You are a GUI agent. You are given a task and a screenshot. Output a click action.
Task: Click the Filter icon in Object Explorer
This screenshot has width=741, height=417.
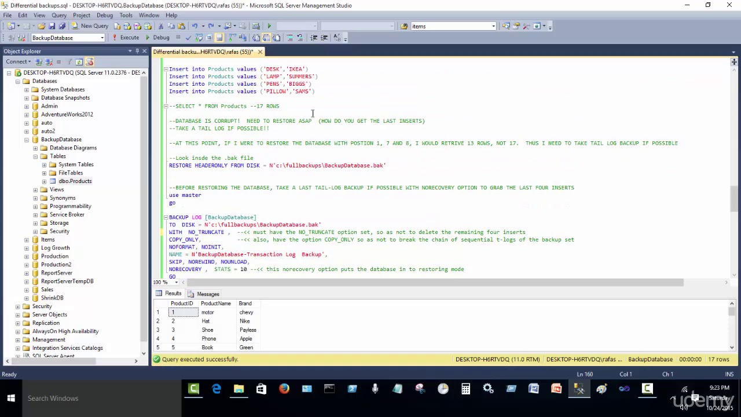pyautogui.click(x=69, y=62)
